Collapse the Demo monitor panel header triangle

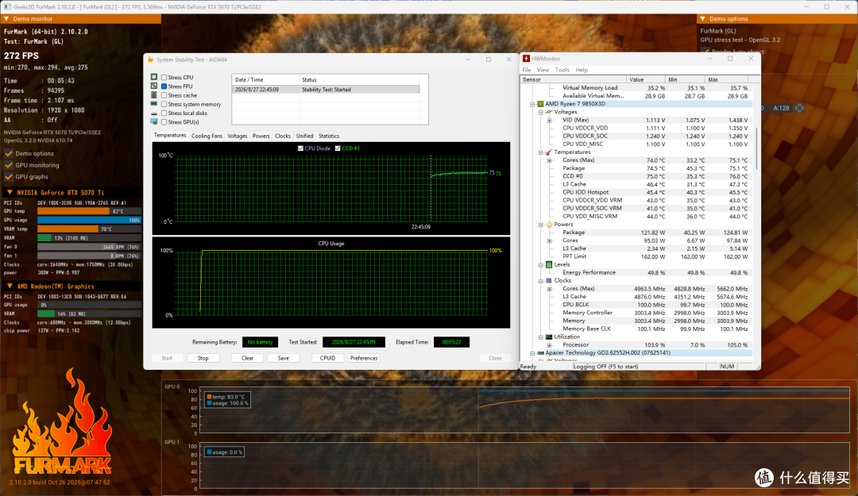click(x=6, y=18)
